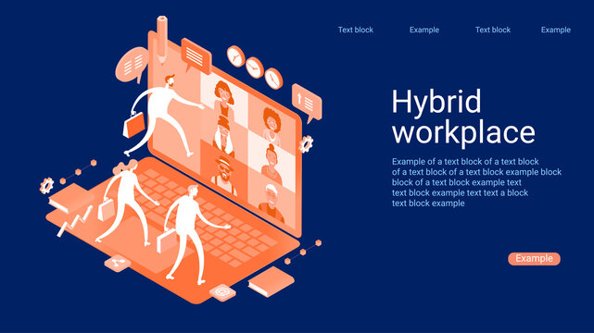Viewport: 594px width, 333px height.
Task: Click the gear icon at far left
Action: [46, 186]
